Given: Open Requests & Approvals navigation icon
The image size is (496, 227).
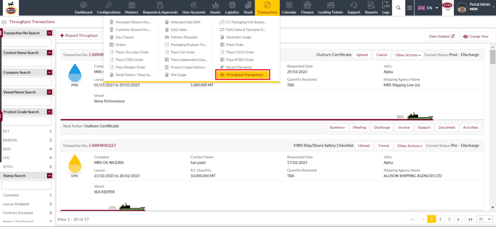Looking at the screenshot, I should (160, 5).
